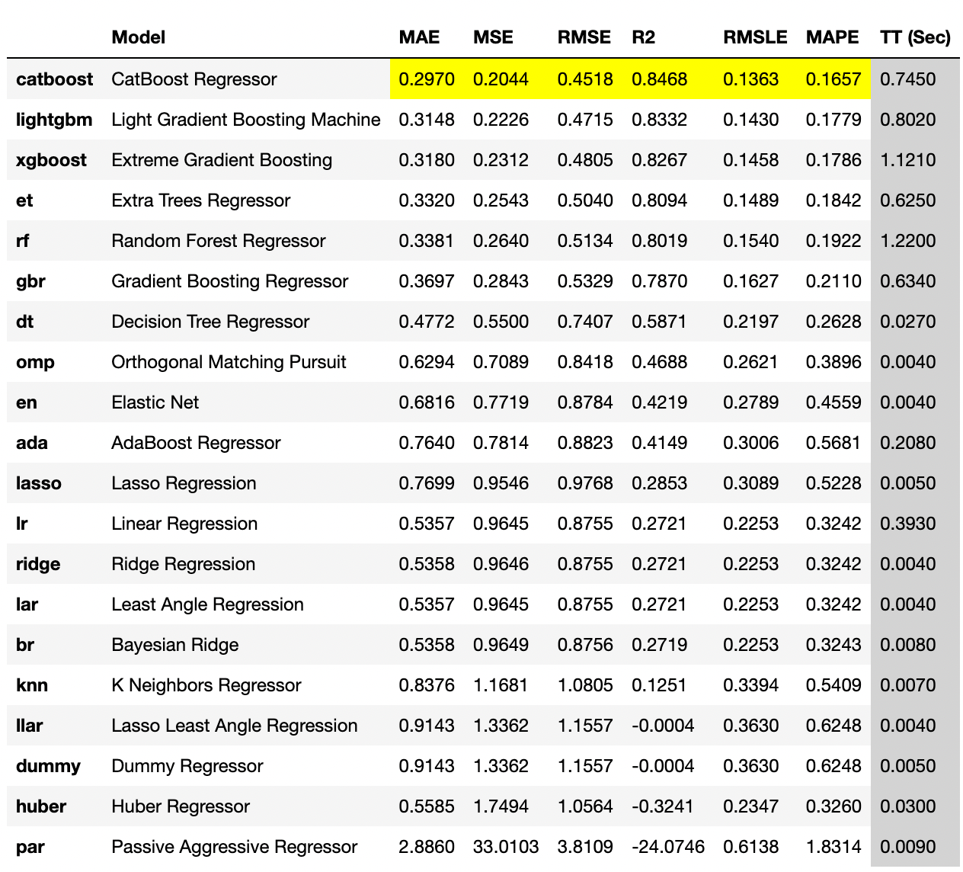Select the catboost row index label
This screenshot has height=872, width=963.
coord(54,79)
